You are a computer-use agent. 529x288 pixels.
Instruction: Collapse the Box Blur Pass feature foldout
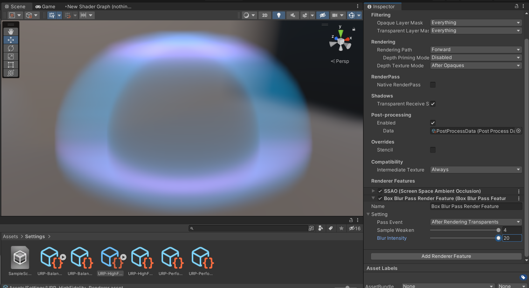coord(373,198)
